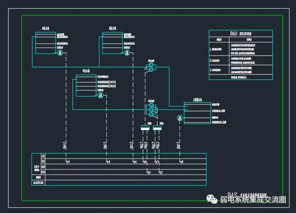Select the right control box symbol below the pumps
Viewport: 296px width, 213px height.
point(157,128)
